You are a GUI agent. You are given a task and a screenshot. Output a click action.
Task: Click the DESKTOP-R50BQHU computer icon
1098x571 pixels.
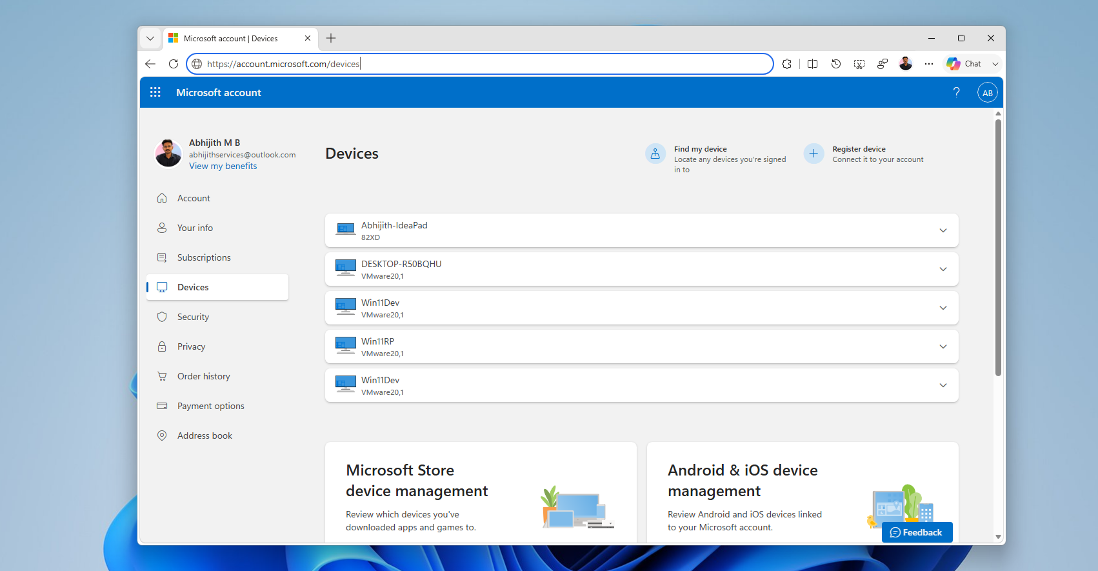coord(346,268)
